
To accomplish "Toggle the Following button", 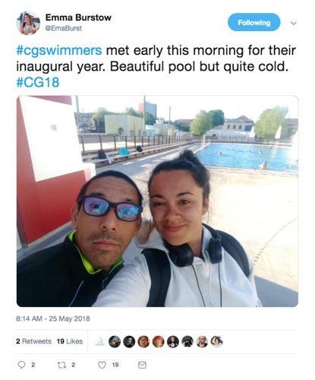I will 254,22.
